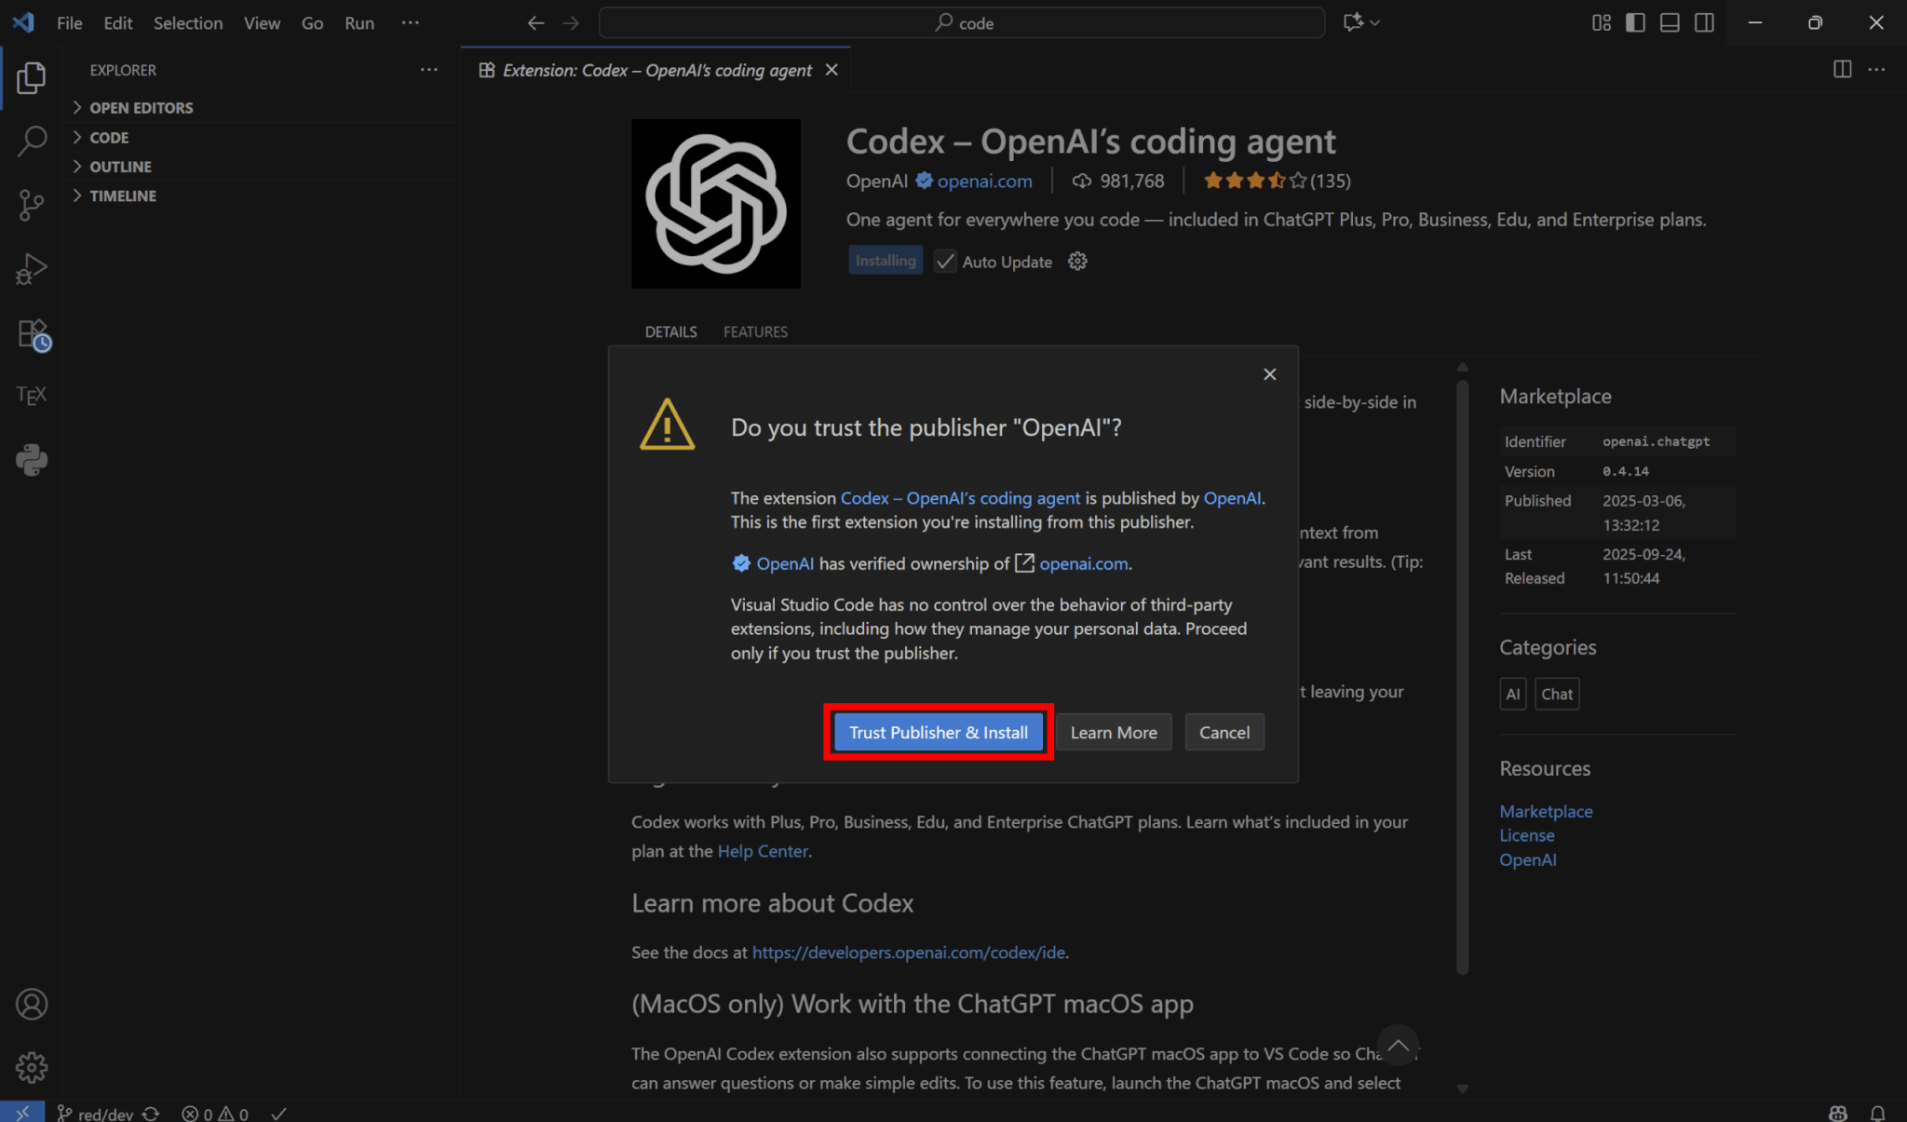Click the Learn More button
1907x1122 pixels.
pos(1113,733)
